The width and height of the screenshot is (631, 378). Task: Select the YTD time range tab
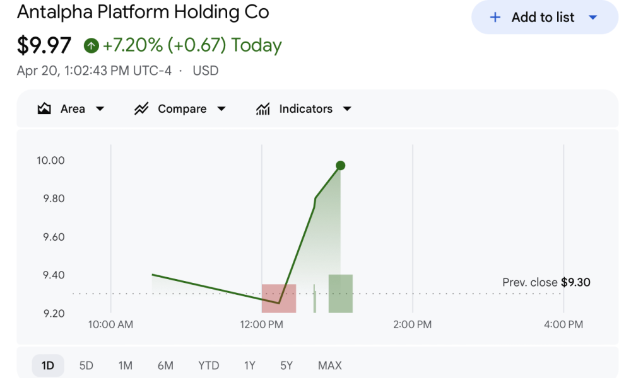(x=208, y=365)
